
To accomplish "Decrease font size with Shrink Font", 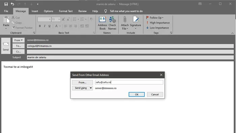I will tap(68, 19).
